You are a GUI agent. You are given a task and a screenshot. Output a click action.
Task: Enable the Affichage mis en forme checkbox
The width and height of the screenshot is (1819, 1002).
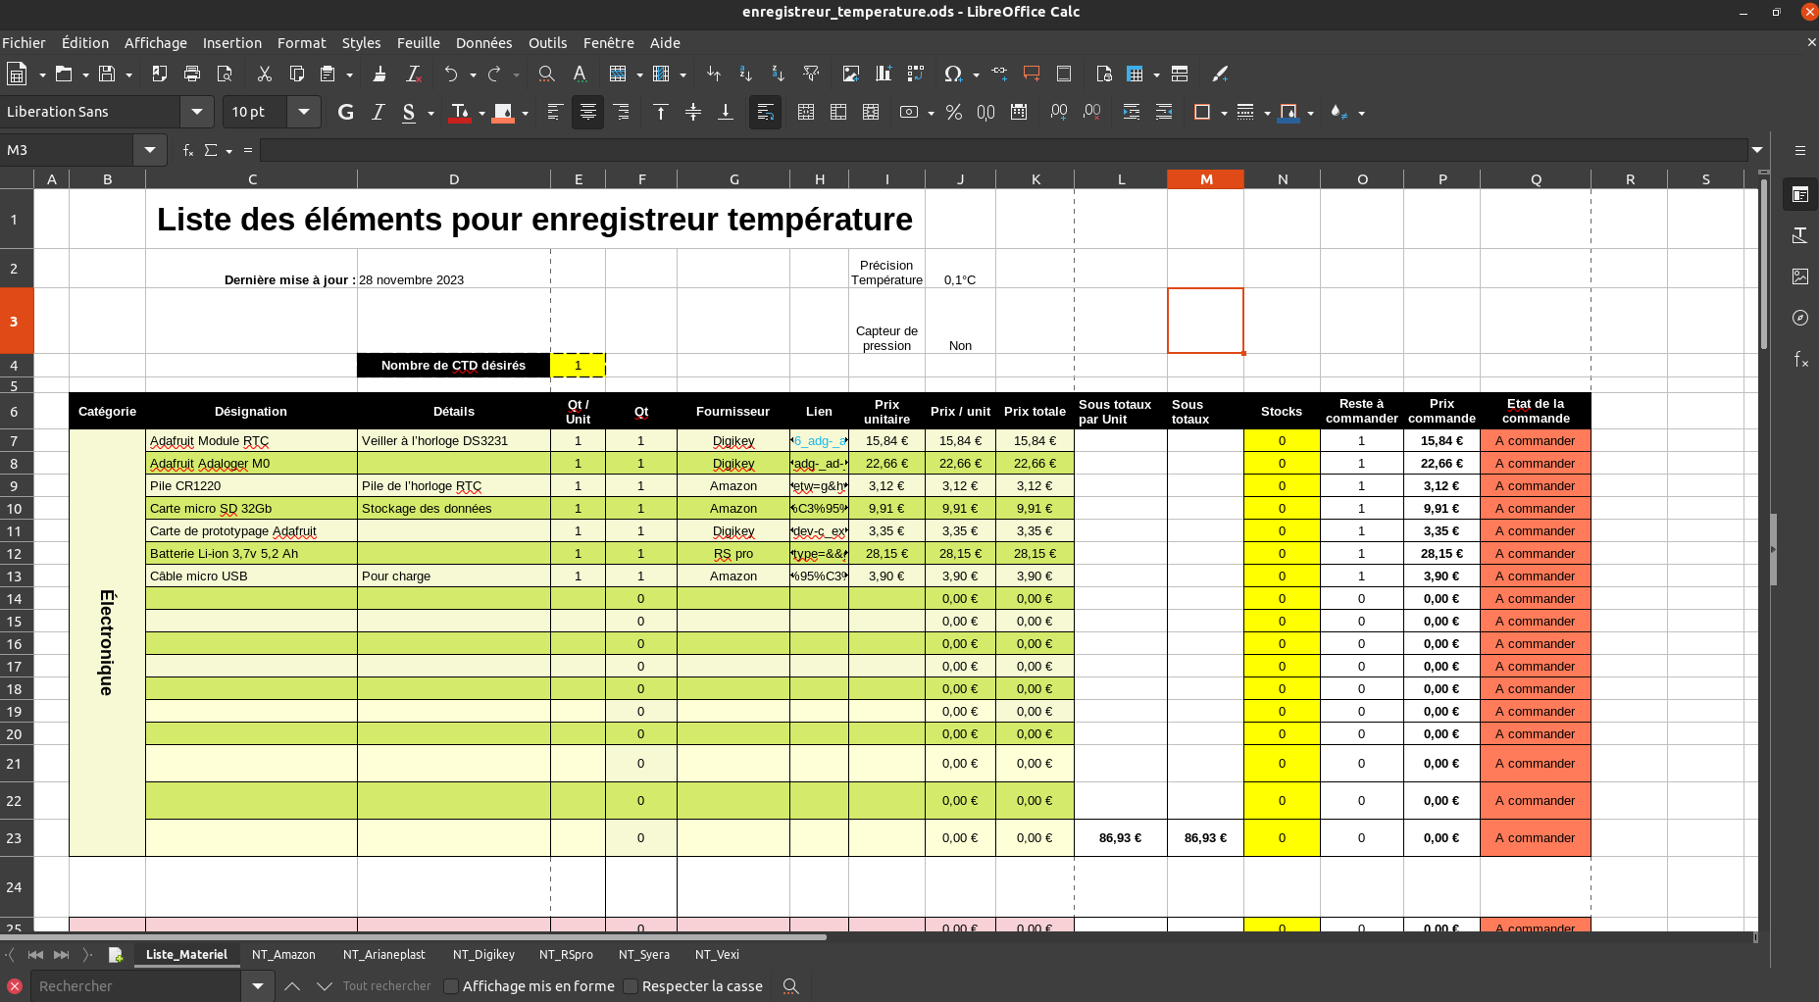[x=452, y=986]
